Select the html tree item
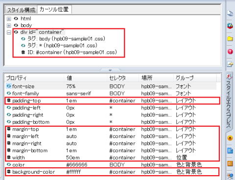The width and height of the screenshot is (235, 180). pyautogui.click(x=26, y=19)
